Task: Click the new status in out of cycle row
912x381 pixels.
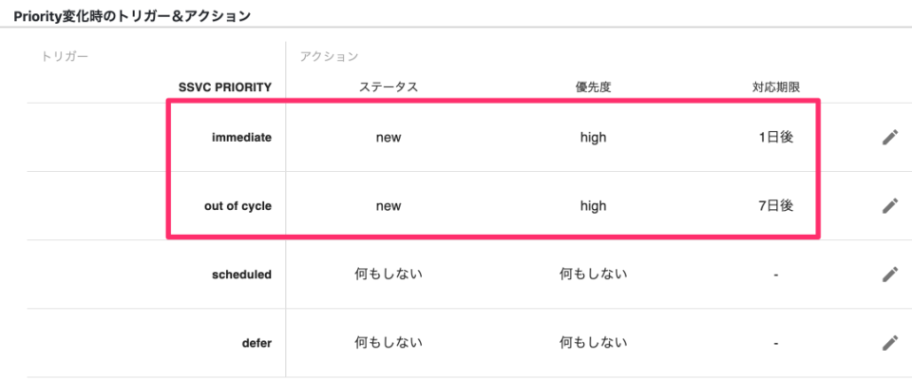Action: (389, 206)
